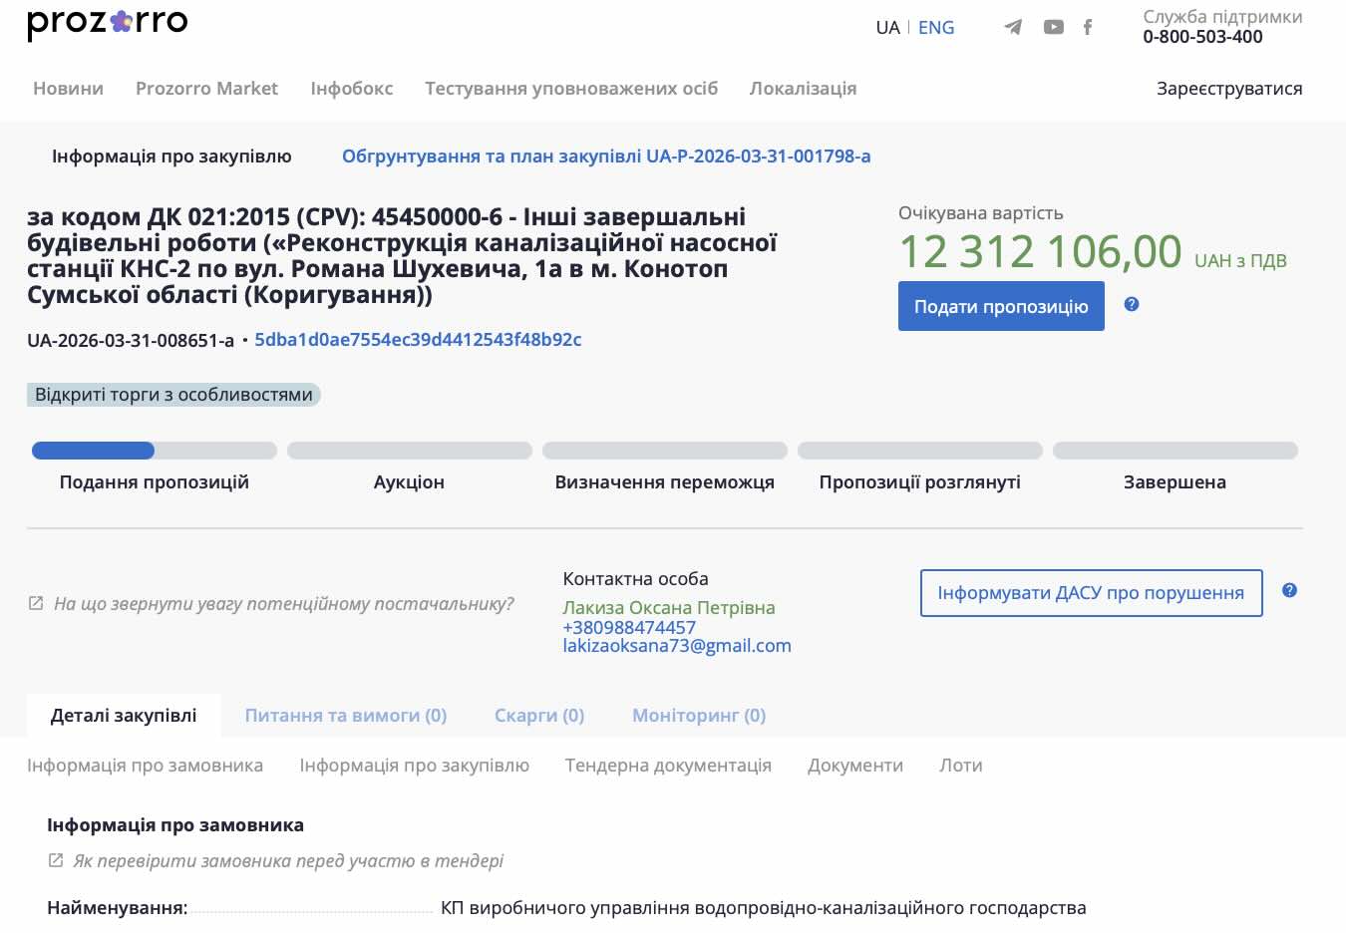The height and width of the screenshot is (933, 1346).
Task: Select the Моніторинг tab
Action: click(x=698, y=715)
